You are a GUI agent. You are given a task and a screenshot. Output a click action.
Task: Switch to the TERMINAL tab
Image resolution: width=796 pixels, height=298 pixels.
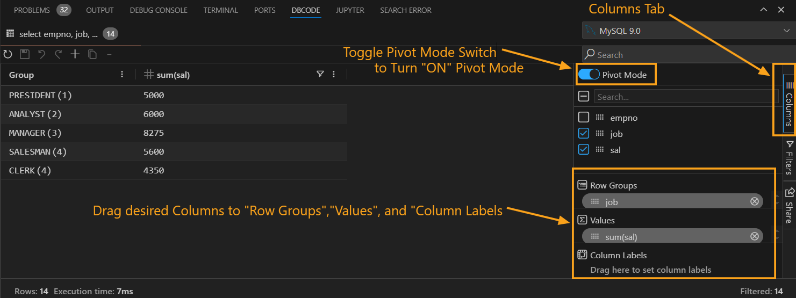[220, 10]
